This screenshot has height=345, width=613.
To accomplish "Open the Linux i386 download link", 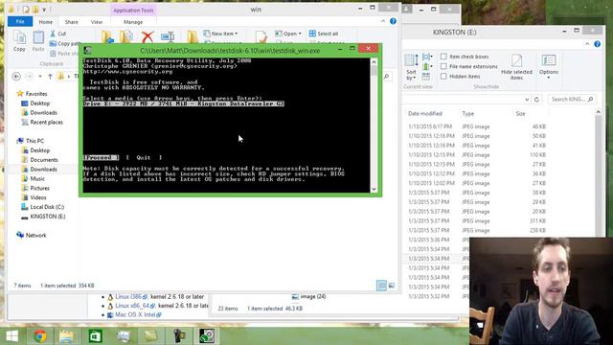I will [x=128, y=297].
